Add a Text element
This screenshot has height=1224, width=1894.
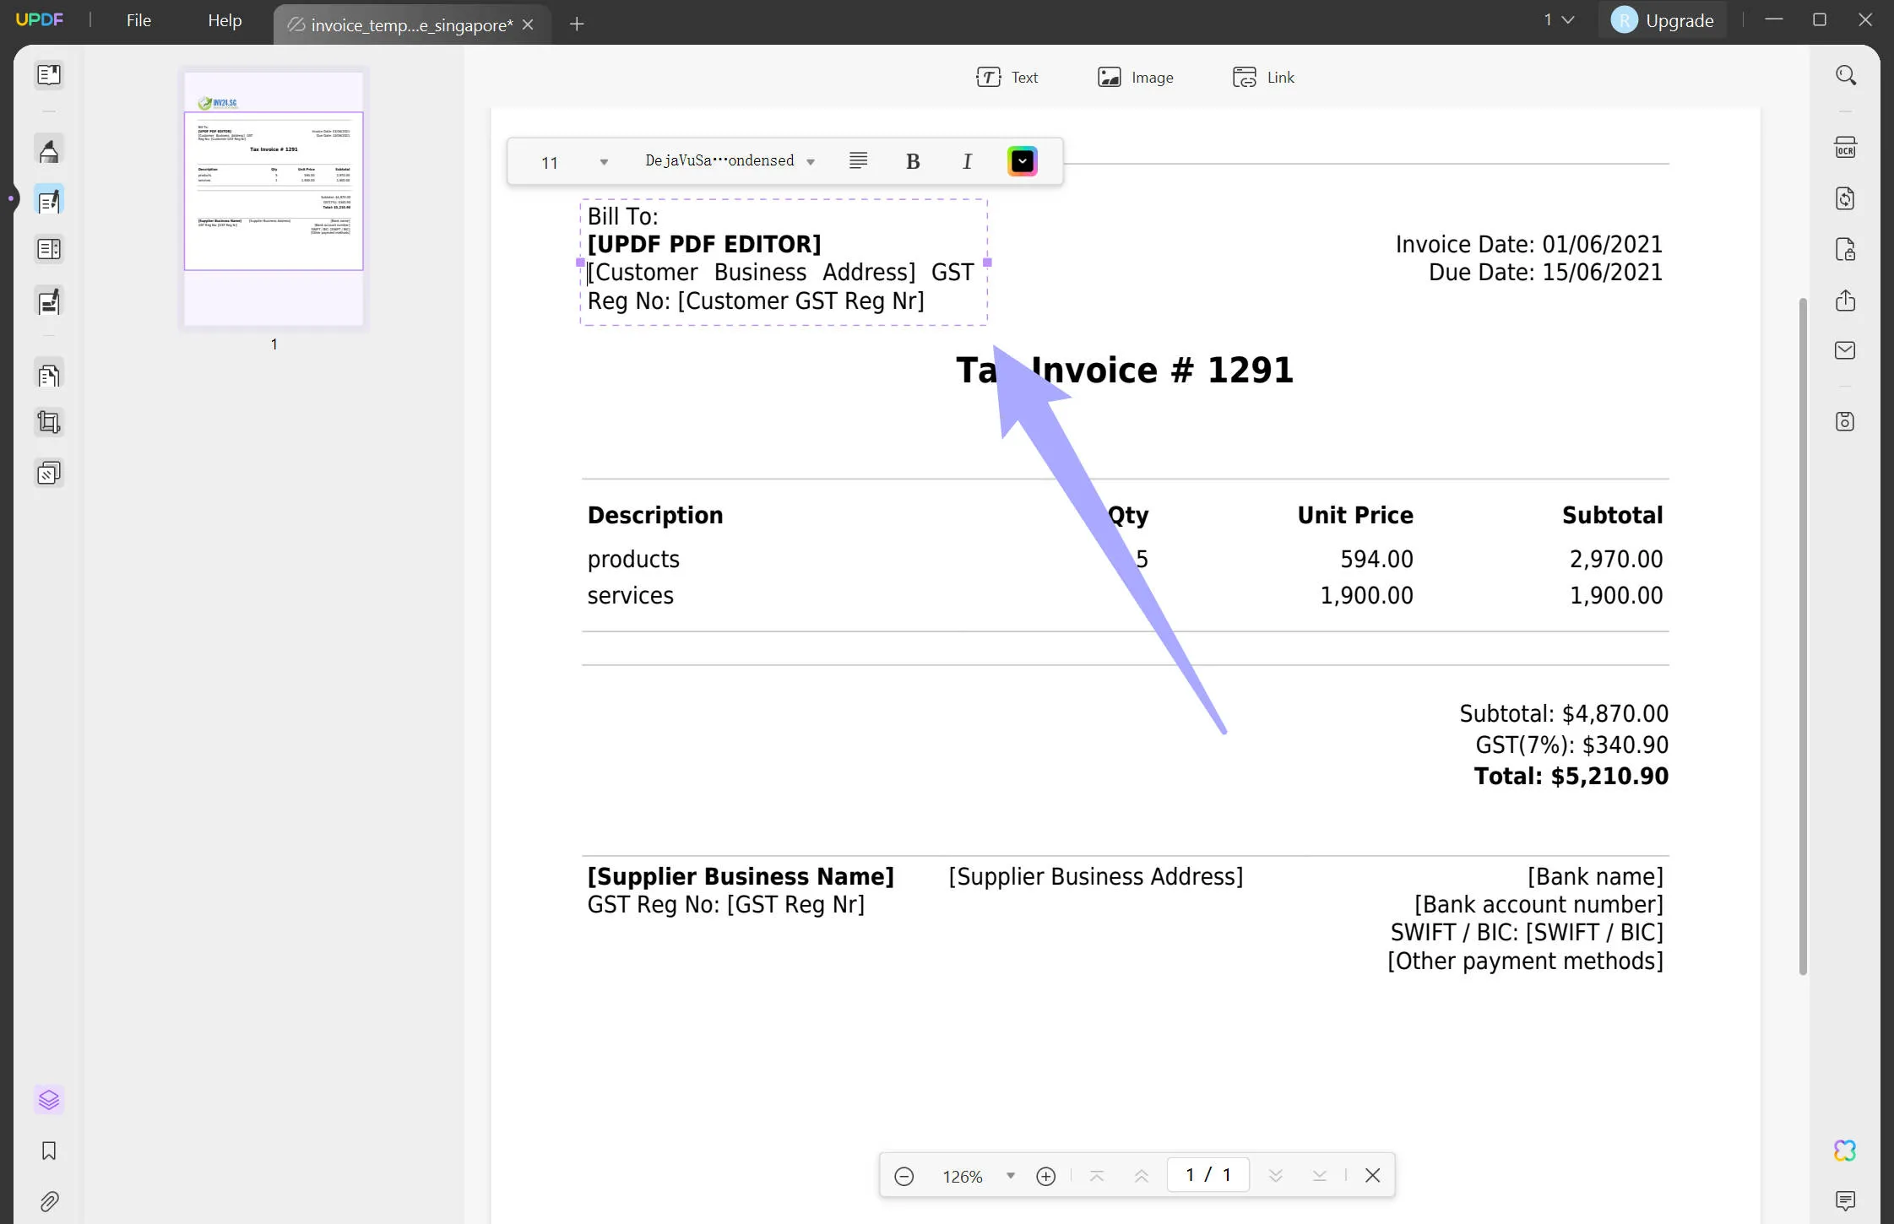(1007, 78)
